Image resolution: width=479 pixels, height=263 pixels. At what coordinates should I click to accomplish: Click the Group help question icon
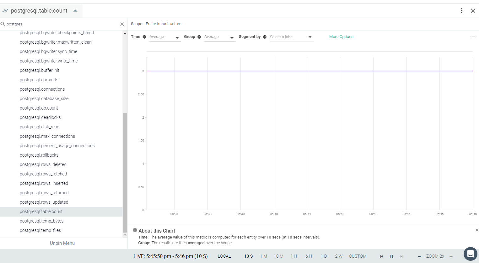pyautogui.click(x=199, y=37)
